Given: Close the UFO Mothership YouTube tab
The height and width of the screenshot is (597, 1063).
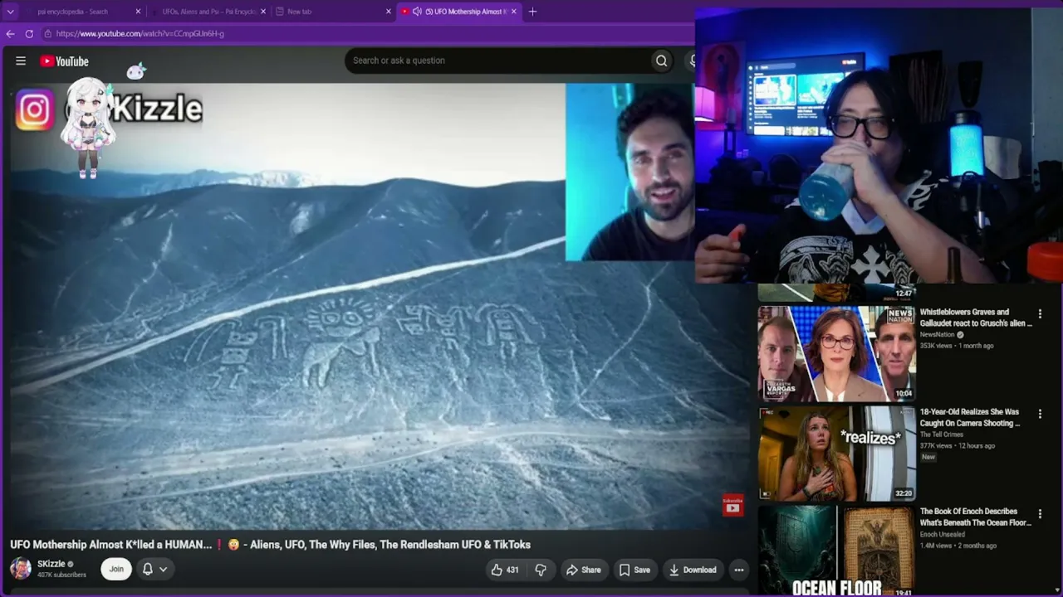Looking at the screenshot, I should click(x=513, y=12).
